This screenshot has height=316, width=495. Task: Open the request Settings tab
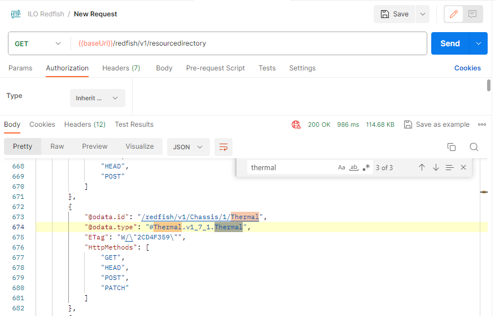303,68
